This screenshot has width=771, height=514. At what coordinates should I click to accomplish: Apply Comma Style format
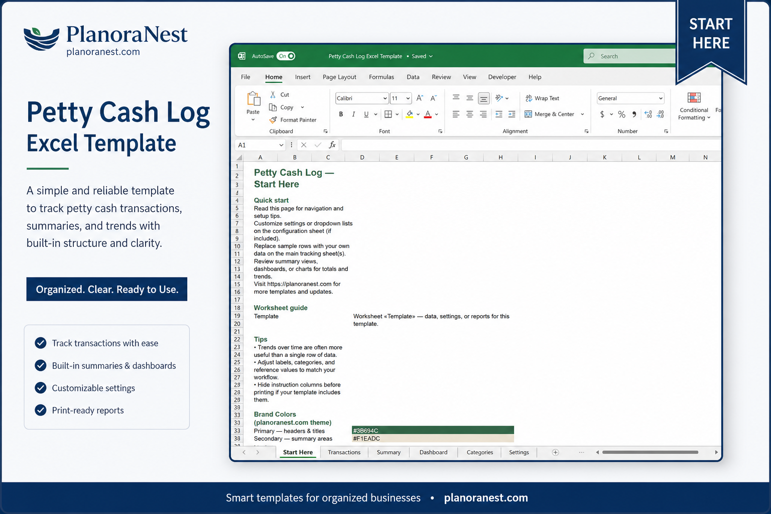634,114
